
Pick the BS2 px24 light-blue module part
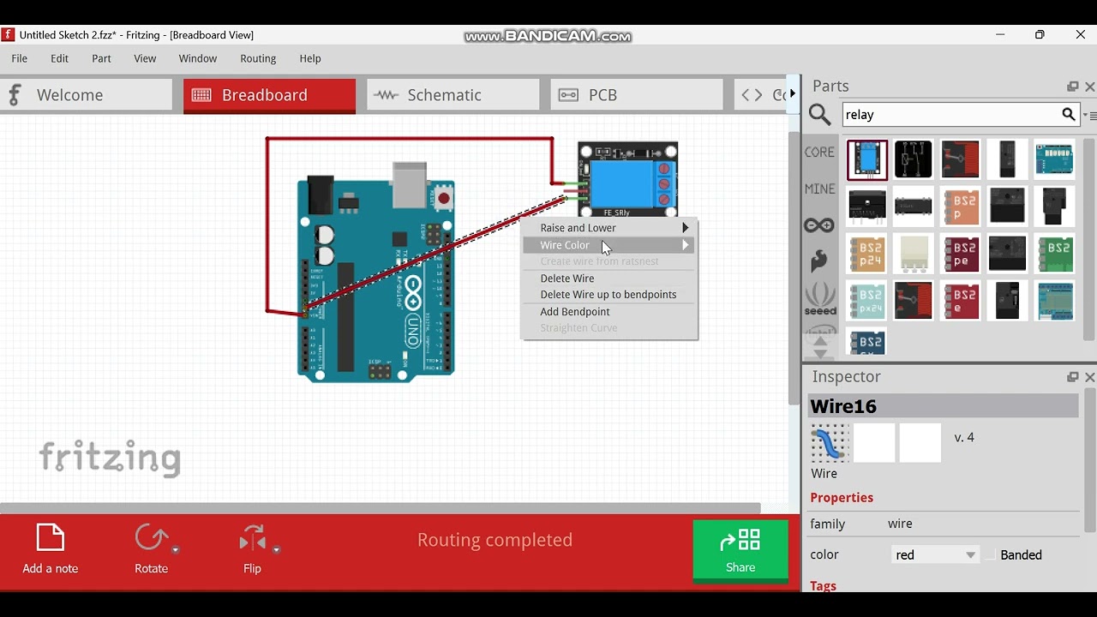click(867, 302)
